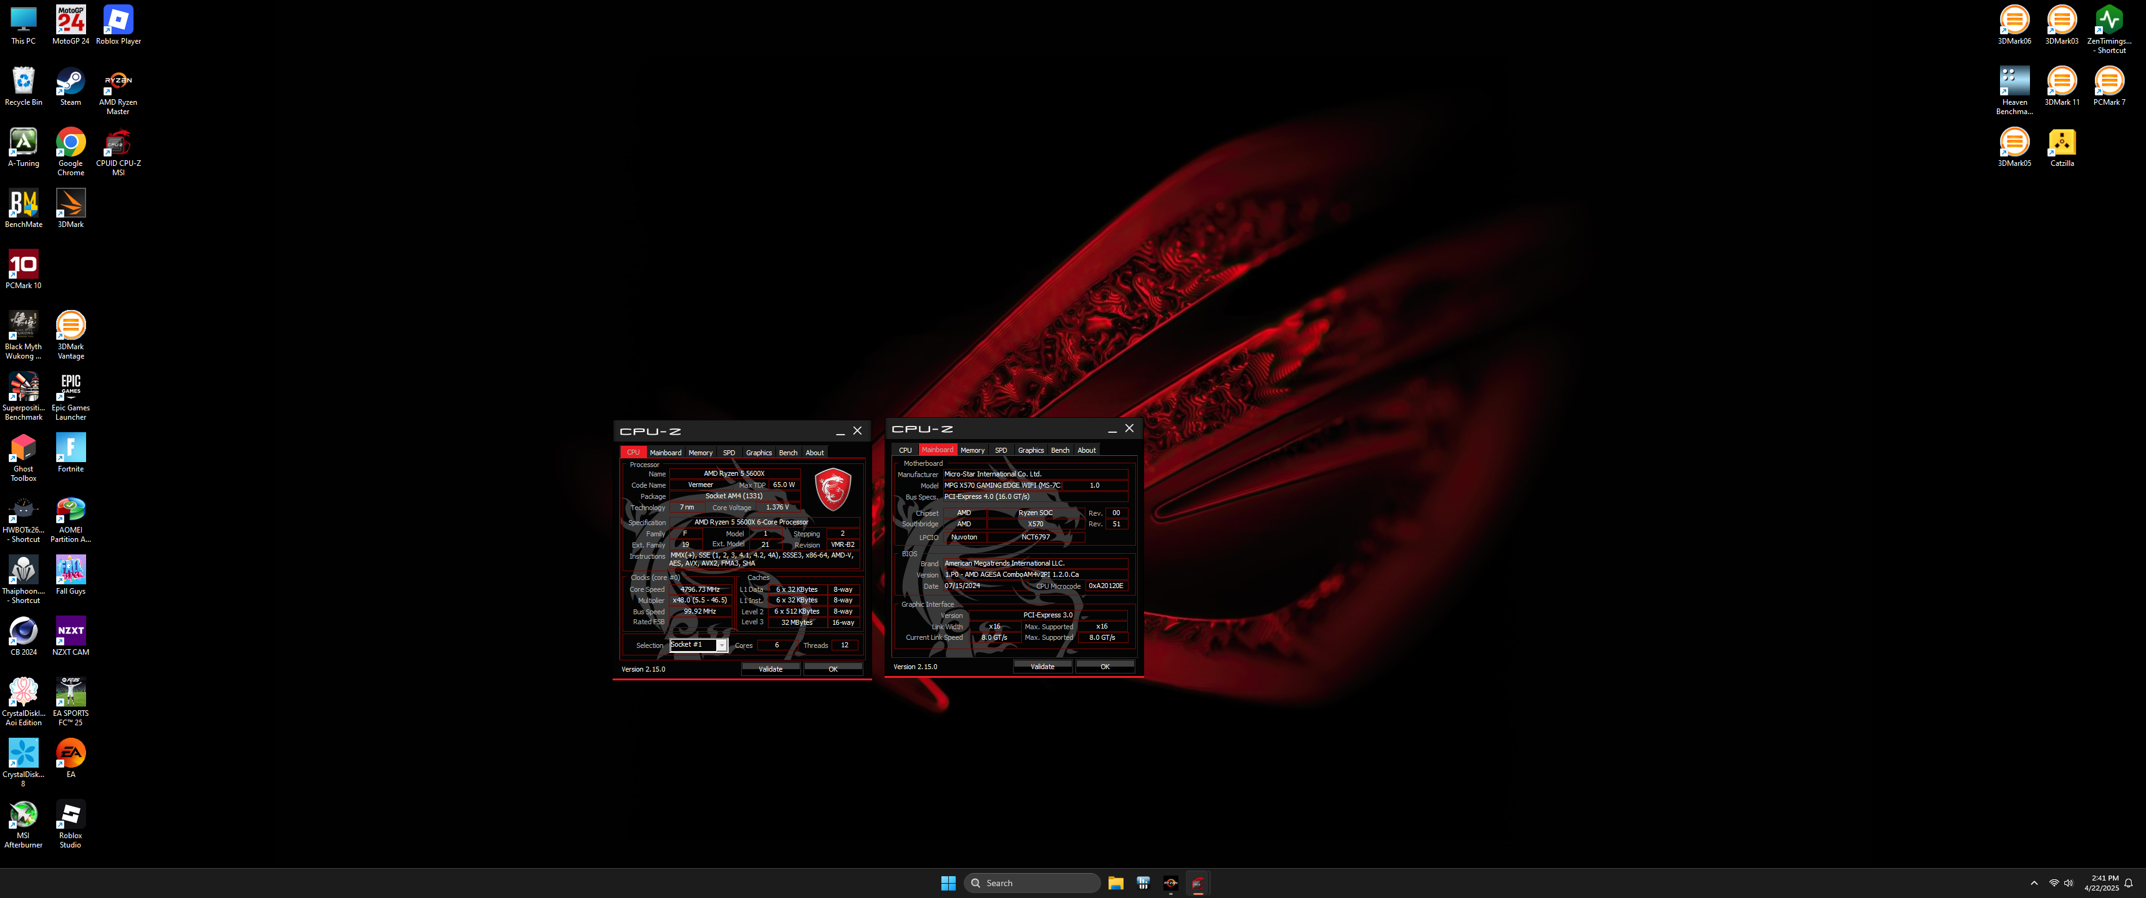Viewport: 2146px width, 898px height.
Task: Open SPD tab in left CPU-Z window
Action: pos(729,452)
